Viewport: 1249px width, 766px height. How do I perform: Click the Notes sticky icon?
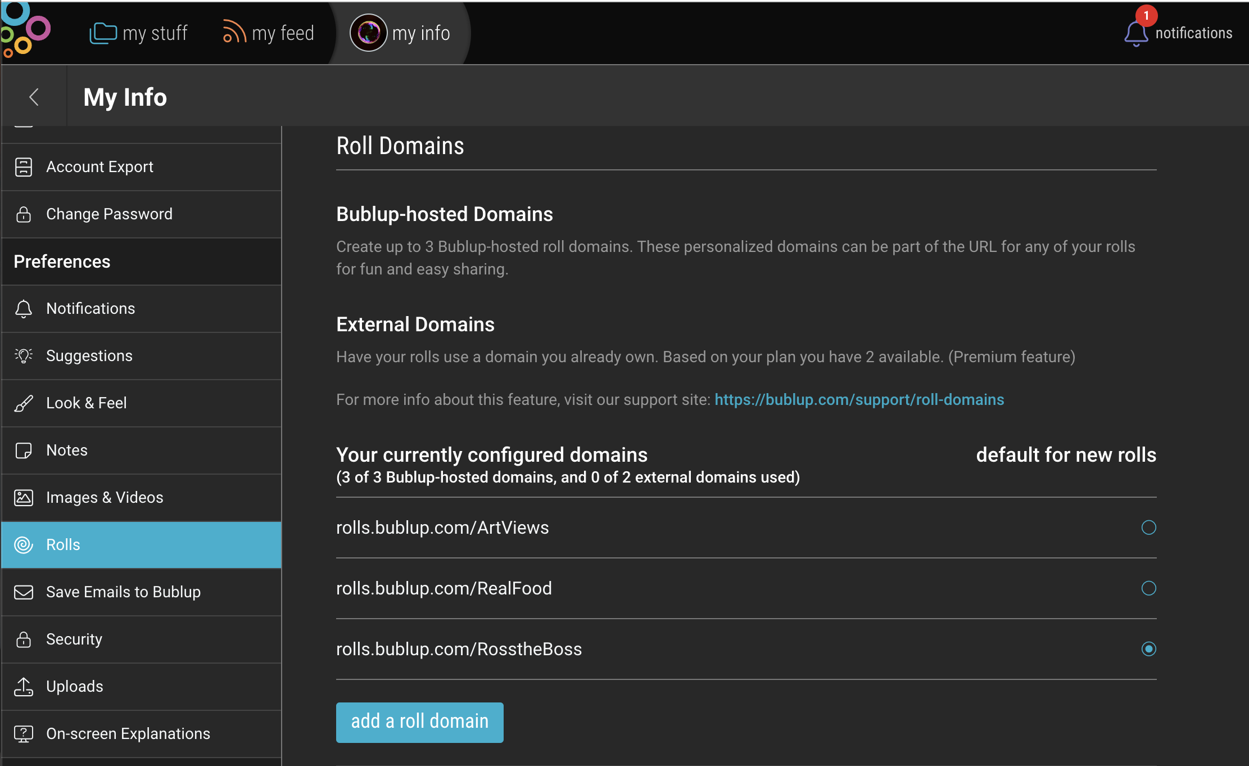pyautogui.click(x=24, y=450)
